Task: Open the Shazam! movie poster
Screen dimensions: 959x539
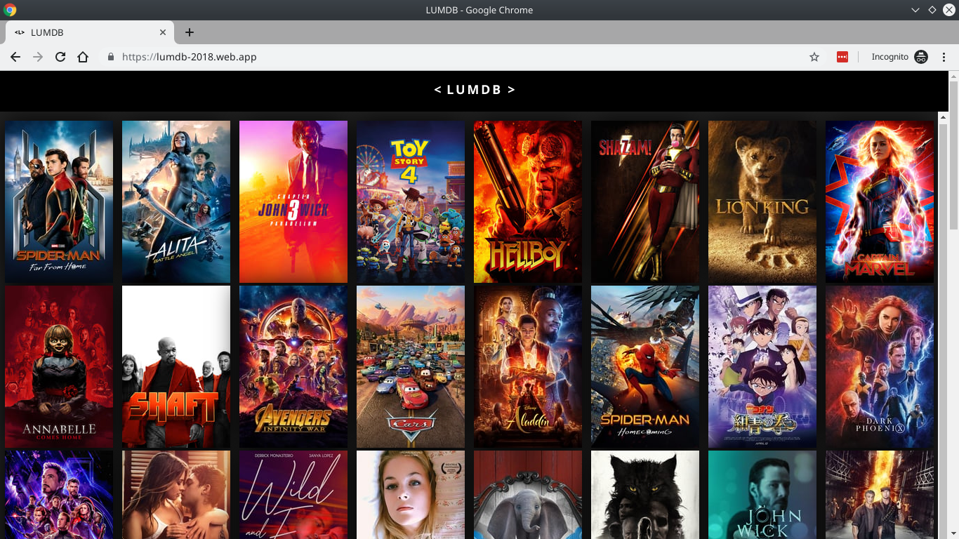Action: pyautogui.click(x=645, y=202)
